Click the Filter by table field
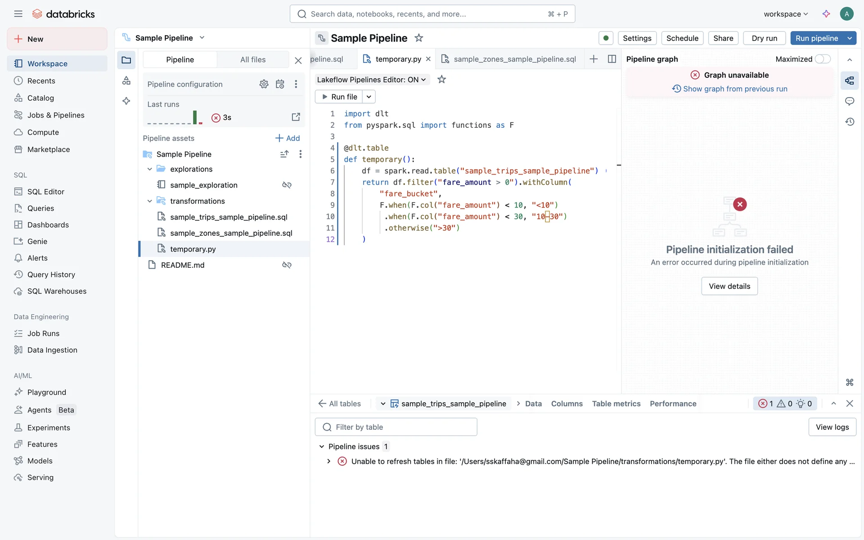 [396, 427]
